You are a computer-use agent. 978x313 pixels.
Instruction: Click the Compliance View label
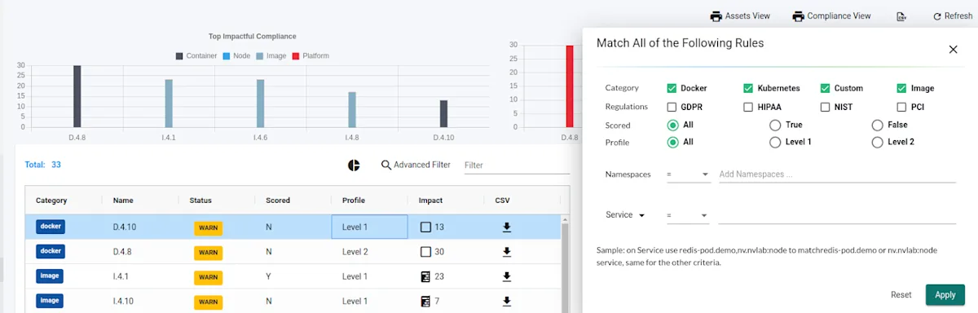[839, 16]
